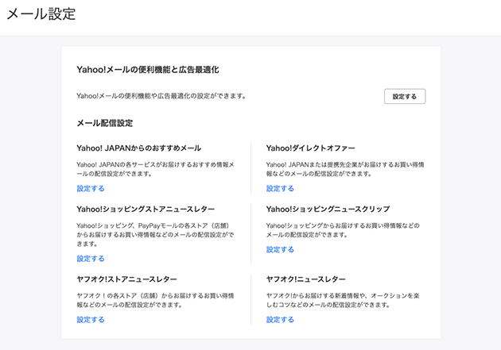Screen dimensions: 501x350
Task: Click the メール設定 page title
Action: click(x=41, y=14)
